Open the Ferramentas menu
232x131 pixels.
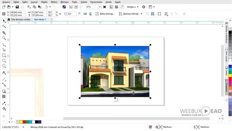click(x=96, y=2)
